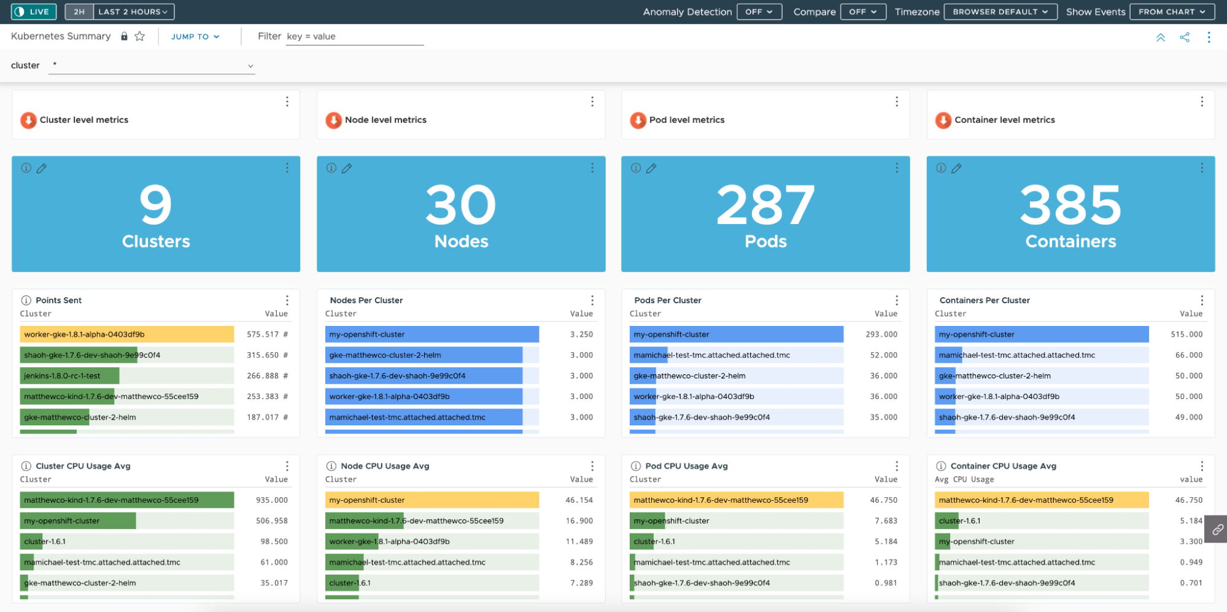Click the link icon tab at right edge

pyautogui.click(x=1217, y=529)
